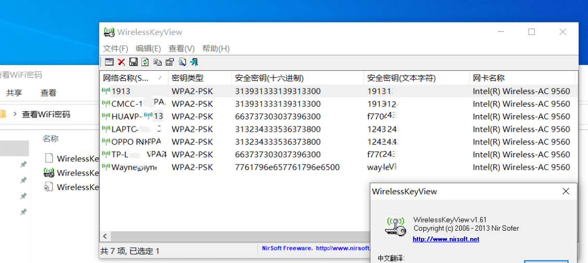Screen dimensions: 588x263
Task: Click hex key 663737303037396300 in the HUAVP row
Action: click(278, 116)
